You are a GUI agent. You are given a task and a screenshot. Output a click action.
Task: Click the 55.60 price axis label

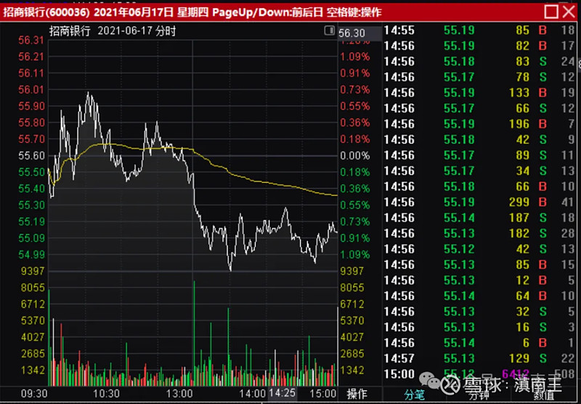click(x=31, y=155)
